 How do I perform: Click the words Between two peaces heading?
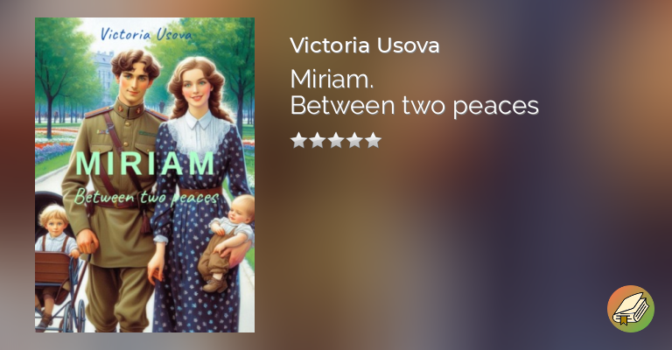point(415,105)
